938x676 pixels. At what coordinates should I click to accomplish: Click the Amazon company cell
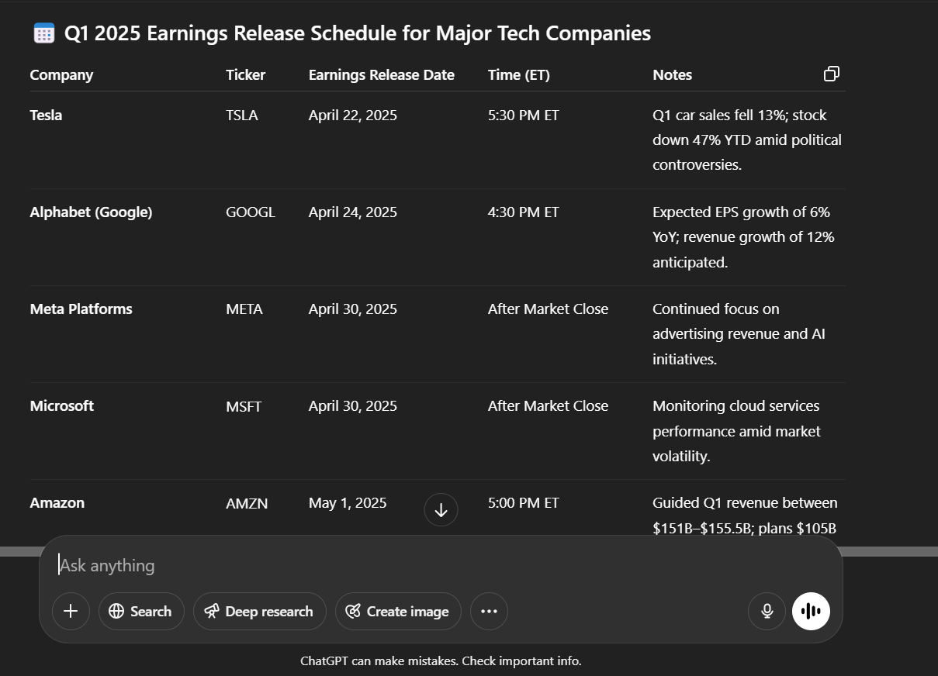[57, 503]
